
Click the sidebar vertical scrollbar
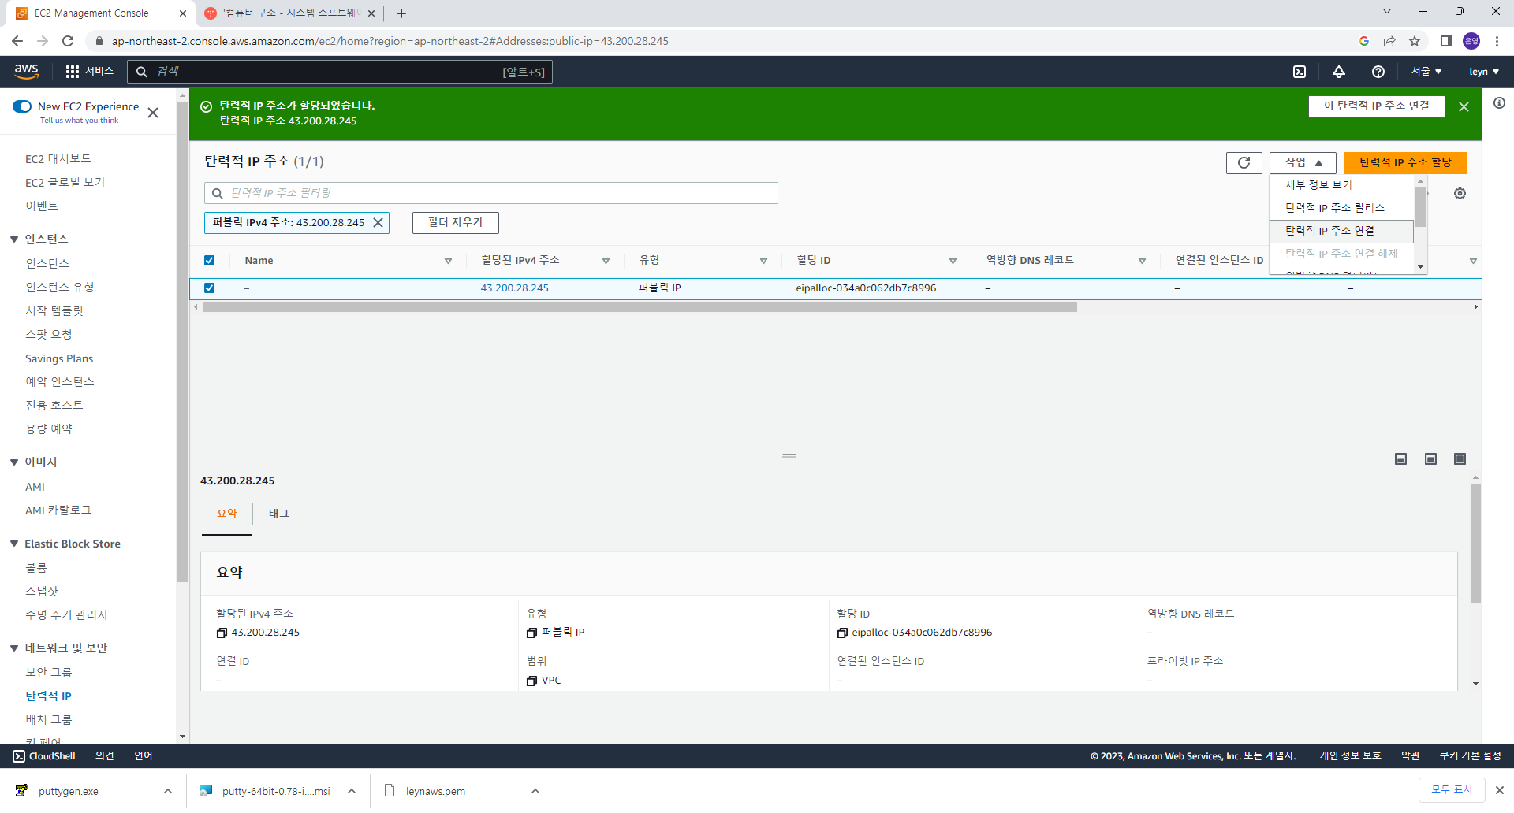182,343
